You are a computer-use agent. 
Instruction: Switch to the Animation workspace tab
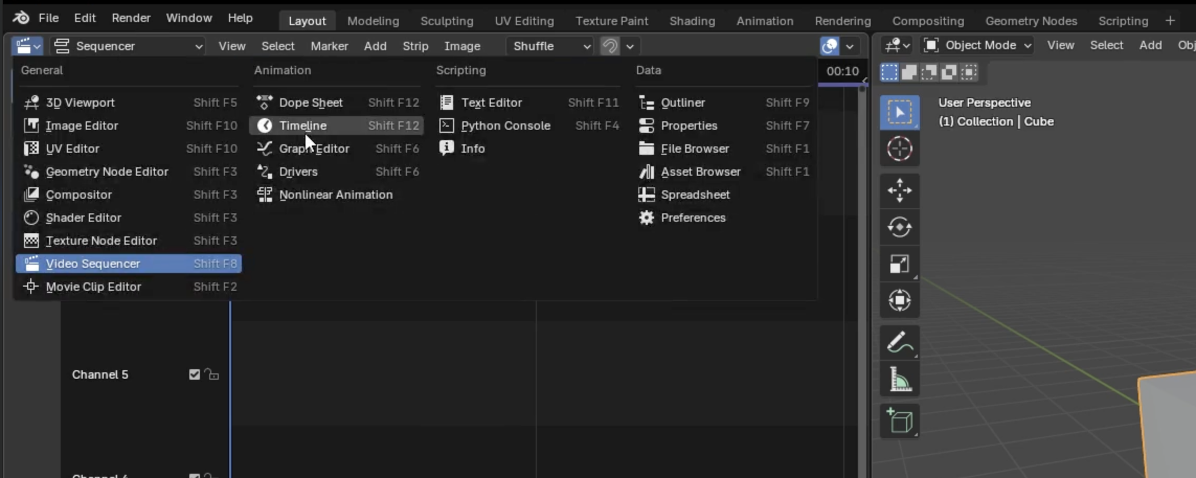(x=765, y=21)
